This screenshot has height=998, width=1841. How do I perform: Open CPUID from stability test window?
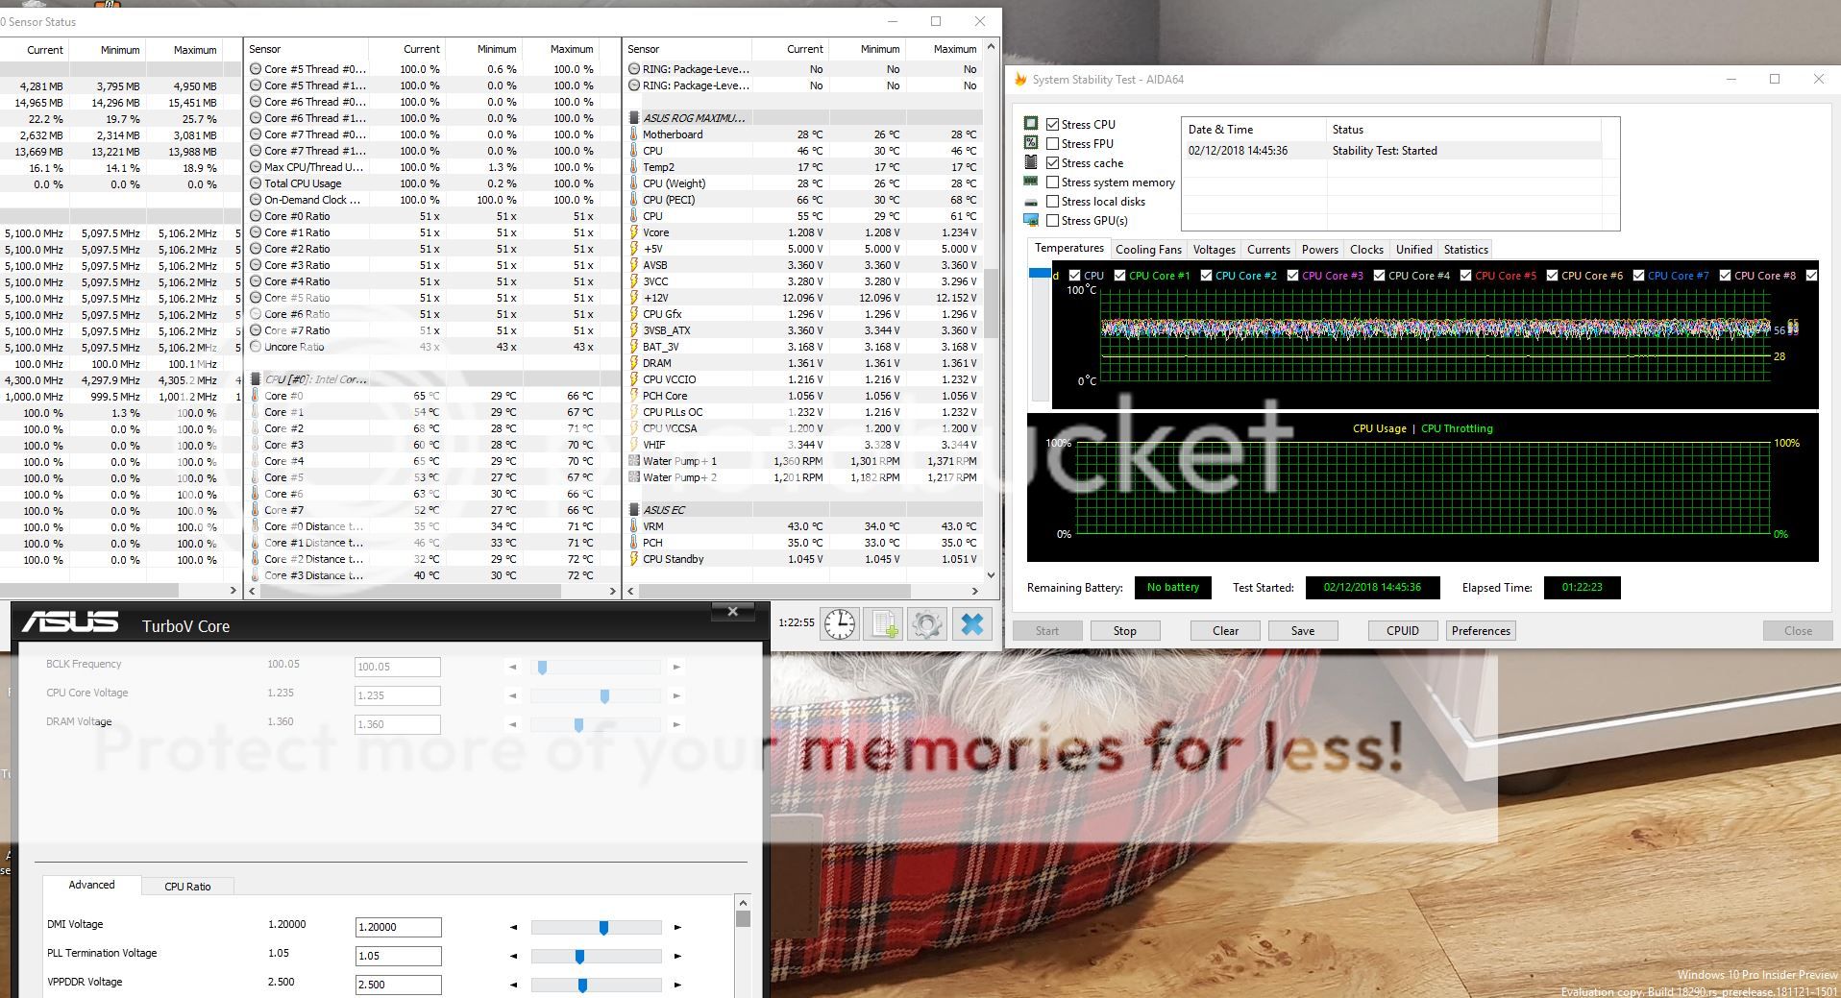pos(1403,631)
